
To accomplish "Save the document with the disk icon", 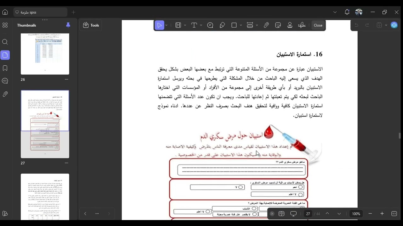I will point(379,25).
